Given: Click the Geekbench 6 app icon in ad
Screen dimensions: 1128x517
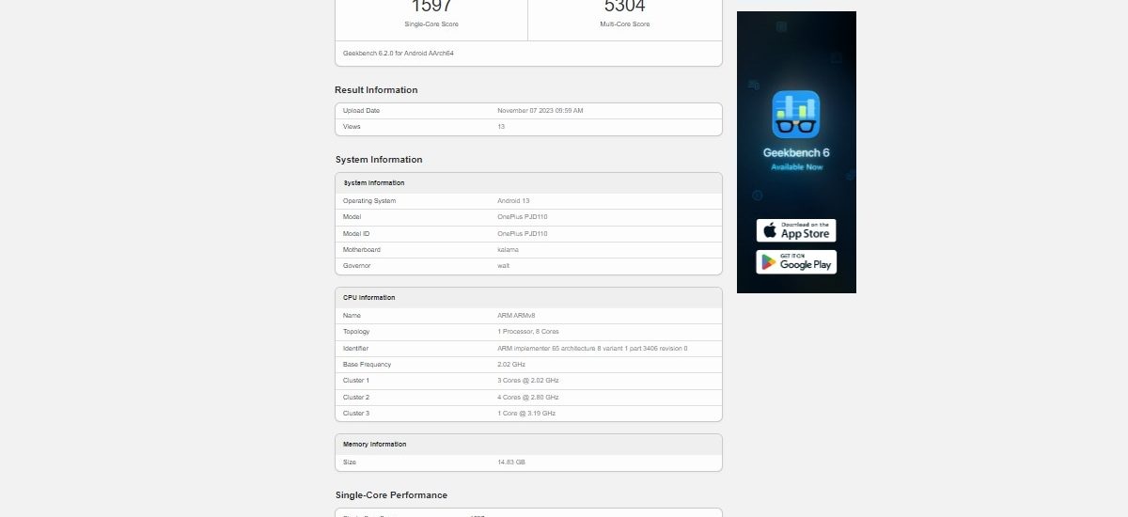Looking at the screenshot, I should click(795, 115).
